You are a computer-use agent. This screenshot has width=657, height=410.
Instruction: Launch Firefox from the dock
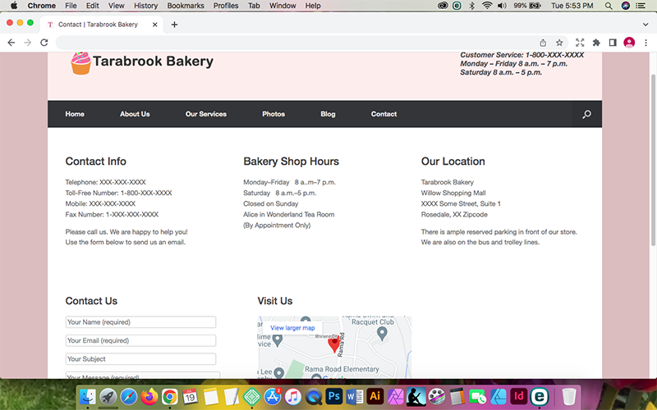pos(149,396)
